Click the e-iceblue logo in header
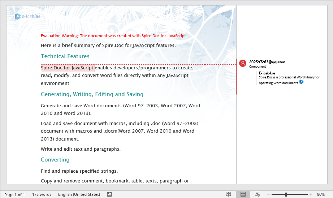The width and height of the screenshot is (333, 198). coord(27,16)
